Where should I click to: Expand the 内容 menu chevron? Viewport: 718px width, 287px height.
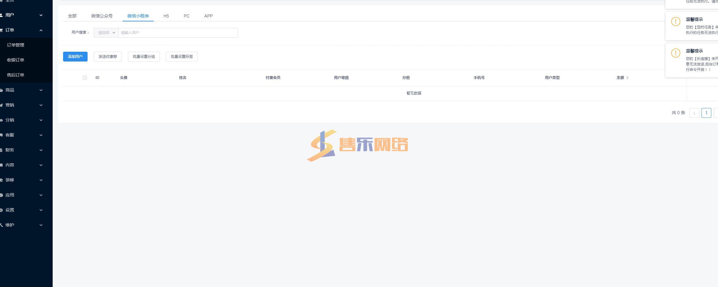[x=41, y=165]
